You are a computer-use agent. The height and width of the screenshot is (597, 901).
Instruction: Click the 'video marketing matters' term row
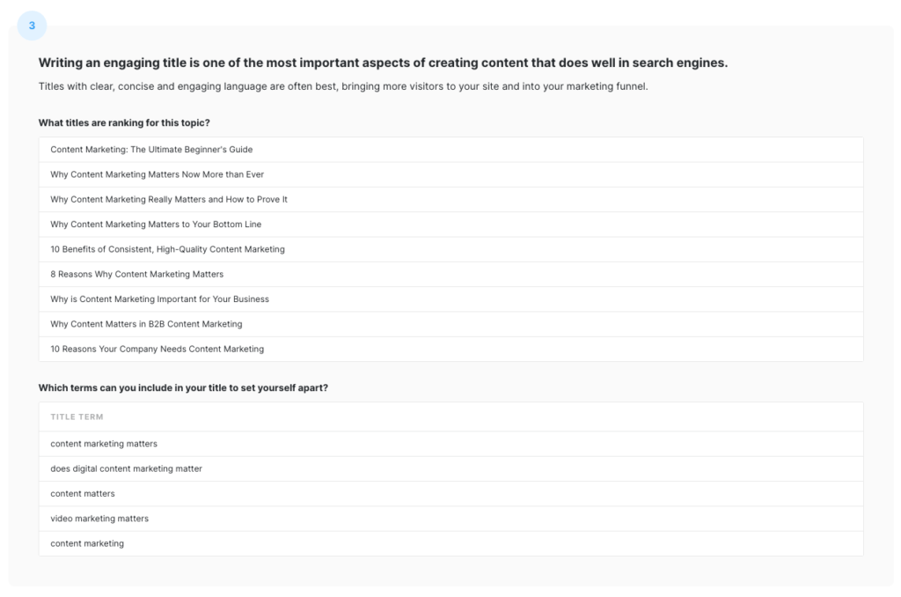pyautogui.click(x=99, y=519)
